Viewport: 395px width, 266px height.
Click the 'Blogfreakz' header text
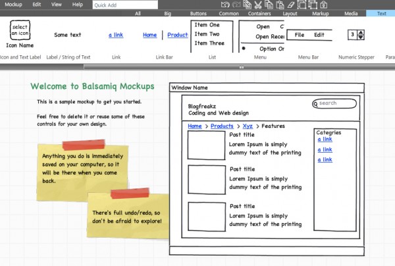202,106
